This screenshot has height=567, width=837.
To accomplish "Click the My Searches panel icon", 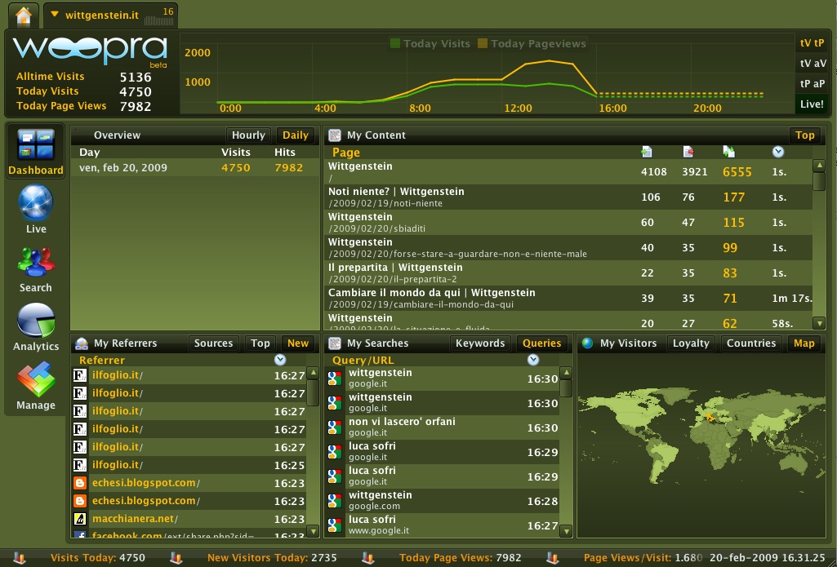I will tap(335, 343).
